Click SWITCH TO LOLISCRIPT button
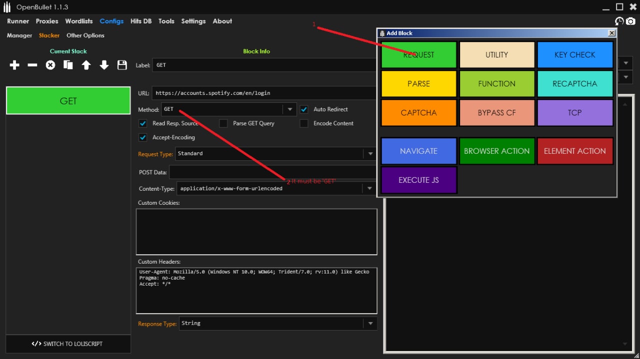This screenshot has height=359, width=640. [68, 344]
